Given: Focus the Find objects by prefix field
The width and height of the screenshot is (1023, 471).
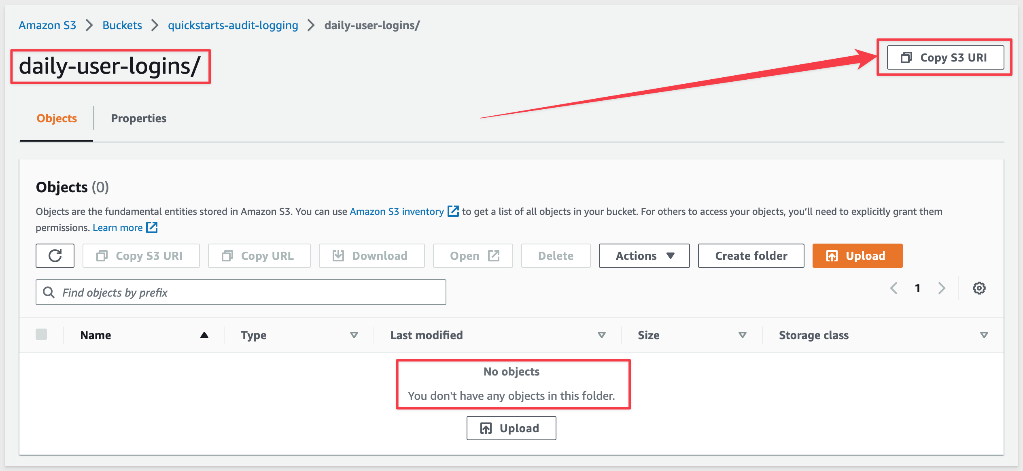Looking at the screenshot, I should pyautogui.click(x=241, y=292).
